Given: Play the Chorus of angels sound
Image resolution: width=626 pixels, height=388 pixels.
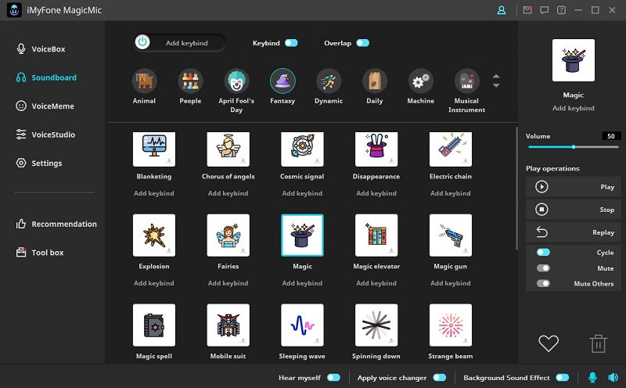Looking at the screenshot, I should pyautogui.click(x=228, y=149).
